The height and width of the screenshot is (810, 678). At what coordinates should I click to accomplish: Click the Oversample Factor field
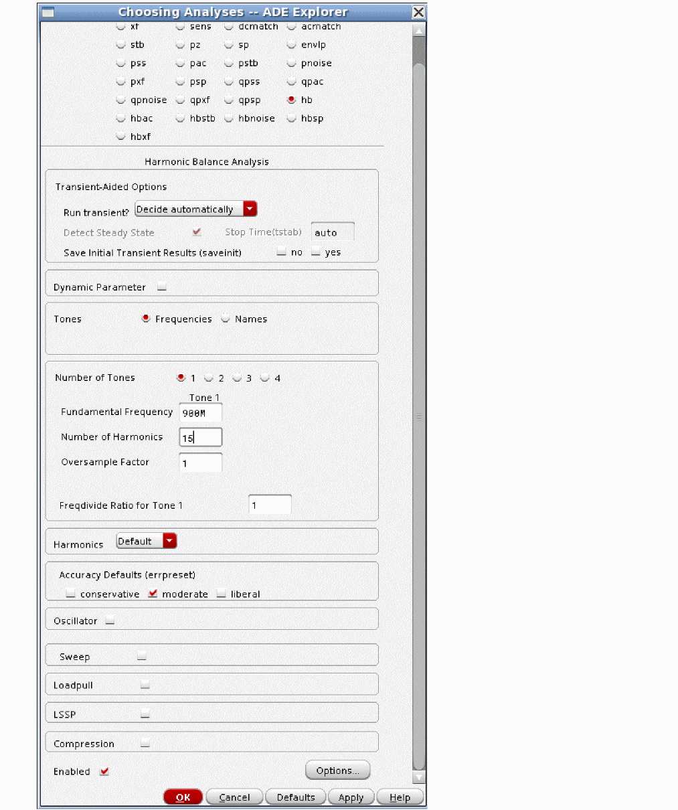pos(201,463)
